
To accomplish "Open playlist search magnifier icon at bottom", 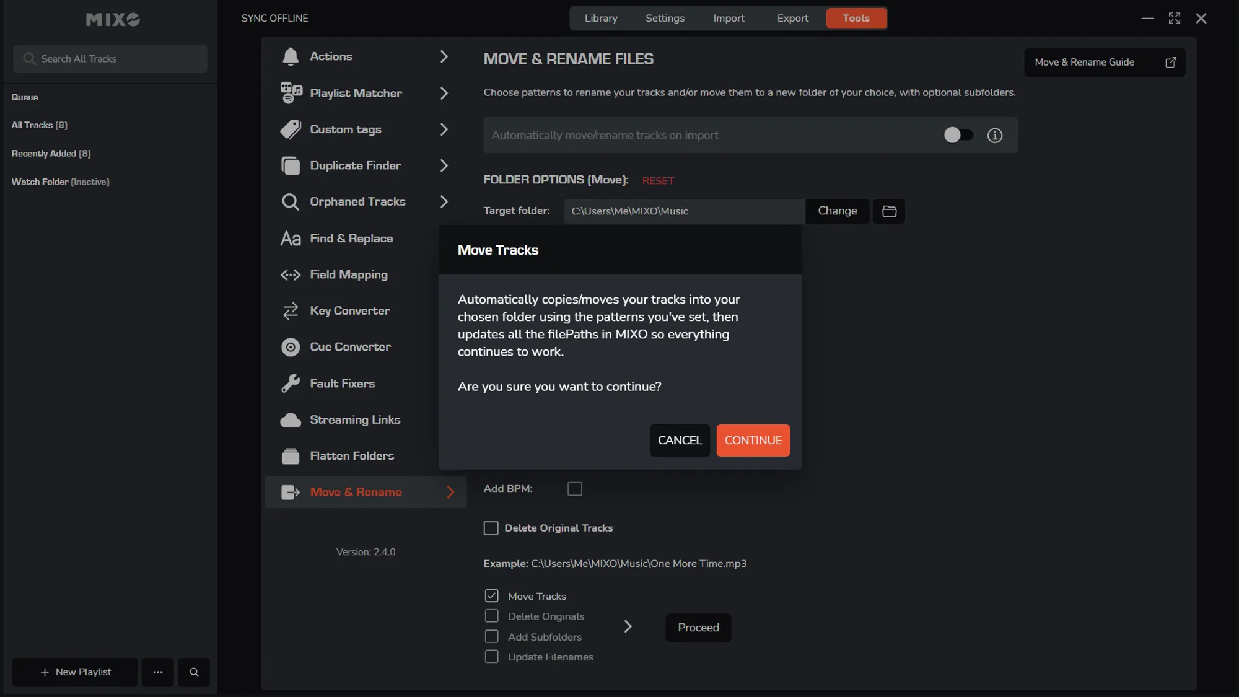I will 194,672.
